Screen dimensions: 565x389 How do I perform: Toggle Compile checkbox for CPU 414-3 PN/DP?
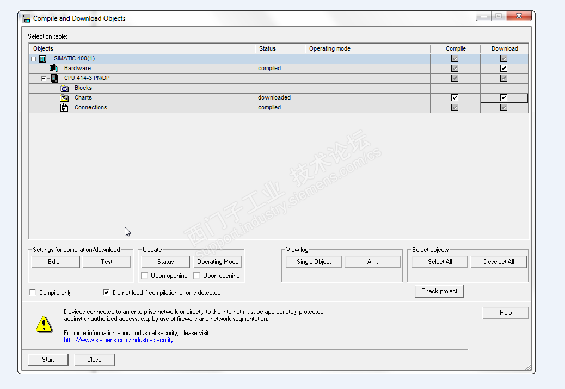tap(455, 78)
